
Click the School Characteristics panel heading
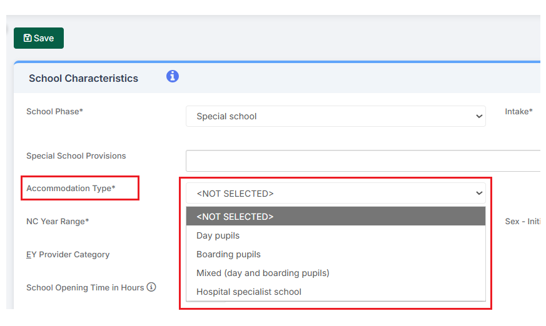[x=83, y=79]
